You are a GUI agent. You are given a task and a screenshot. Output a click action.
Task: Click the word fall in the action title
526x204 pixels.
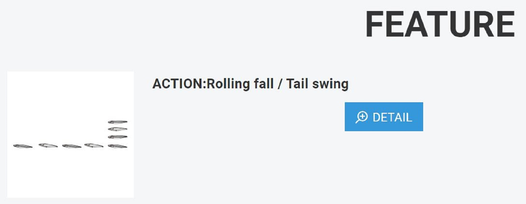pos(264,84)
